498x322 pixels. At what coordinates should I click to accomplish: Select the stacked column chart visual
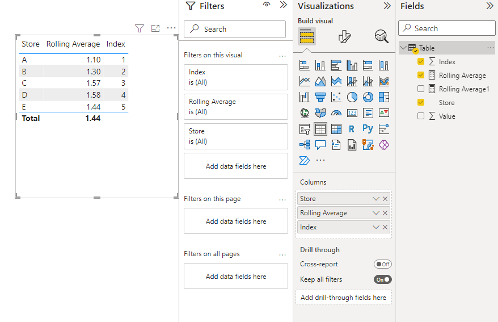(320, 65)
